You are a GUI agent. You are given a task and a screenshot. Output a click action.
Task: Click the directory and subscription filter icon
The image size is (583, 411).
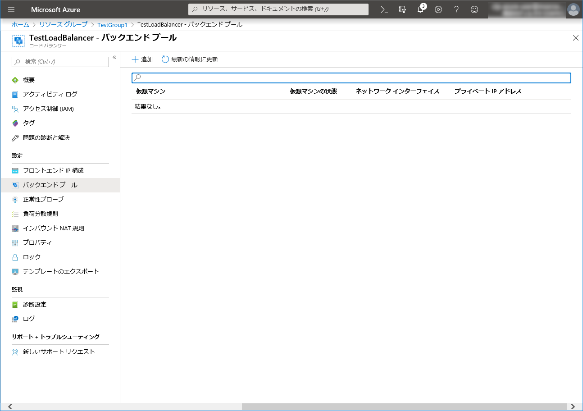[x=402, y=9]
